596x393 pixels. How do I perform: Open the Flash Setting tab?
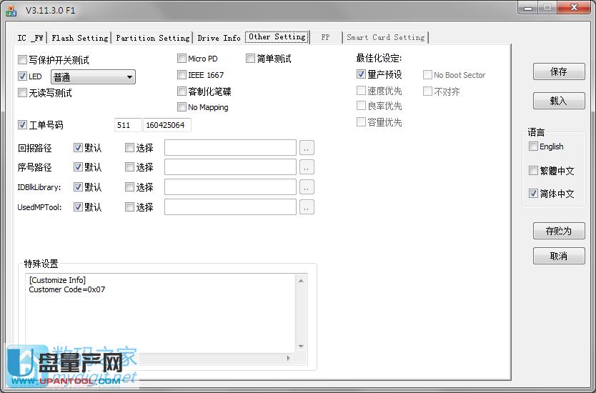80,38
